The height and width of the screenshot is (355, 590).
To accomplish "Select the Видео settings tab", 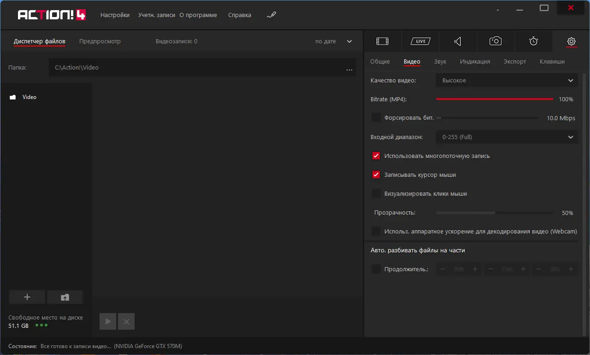I will (x=412, y=62).
